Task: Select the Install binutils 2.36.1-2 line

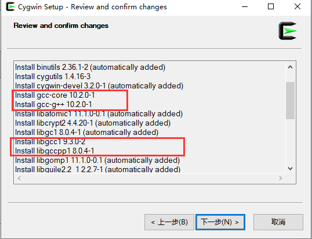Action: pyautogui.click(x=90, y=67)
